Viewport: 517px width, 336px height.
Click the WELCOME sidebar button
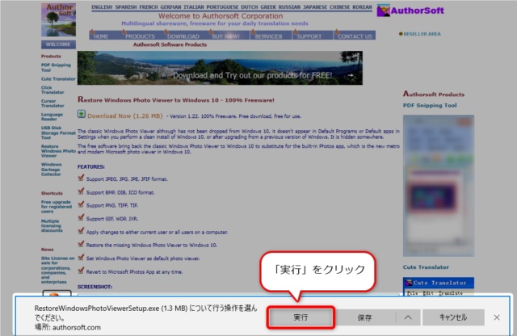coord(58,44)
